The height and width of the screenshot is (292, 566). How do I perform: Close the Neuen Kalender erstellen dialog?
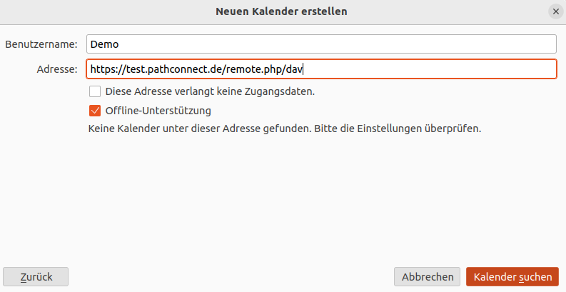click(x=555, y=11)
